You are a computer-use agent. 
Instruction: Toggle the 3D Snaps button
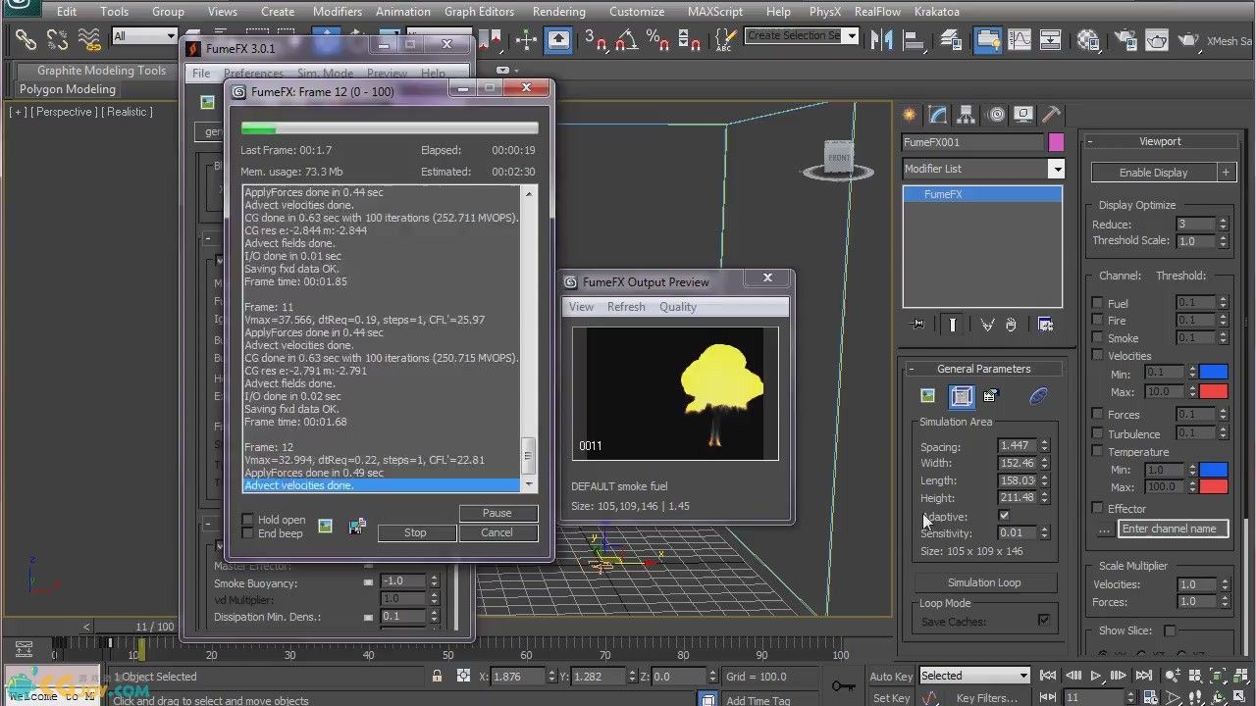click(x=596, y=39)
